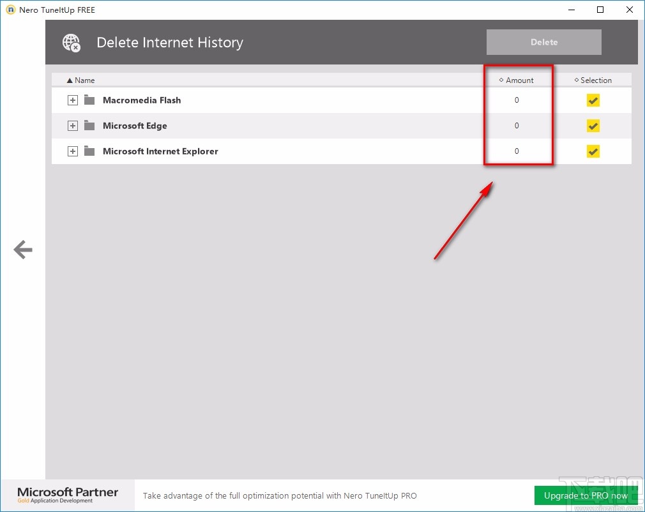The width and height of the screenshot is (645, 512).
Task: Uncheck the Macromedia Flash selection checkbox
Action: [x=593, y=100]
